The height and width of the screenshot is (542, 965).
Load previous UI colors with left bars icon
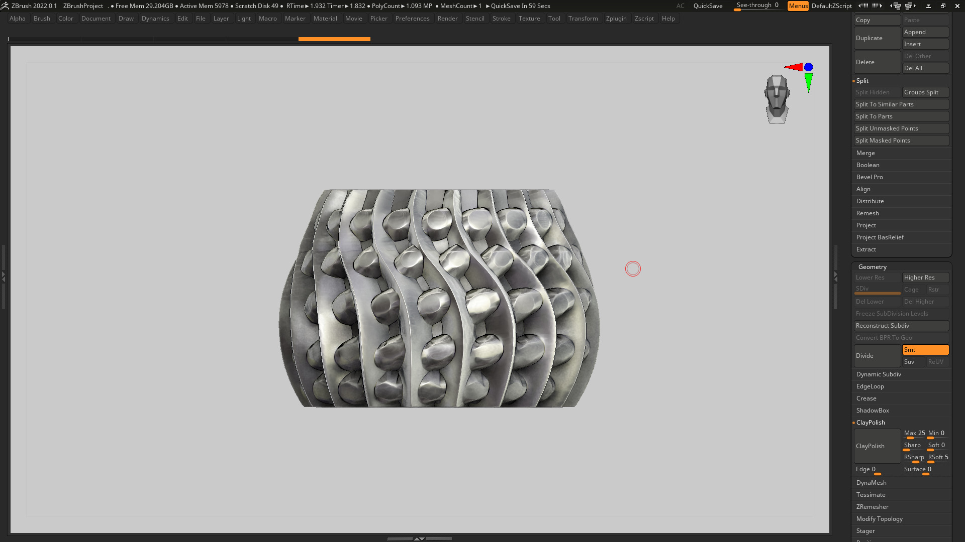click(x=863, y=6)
